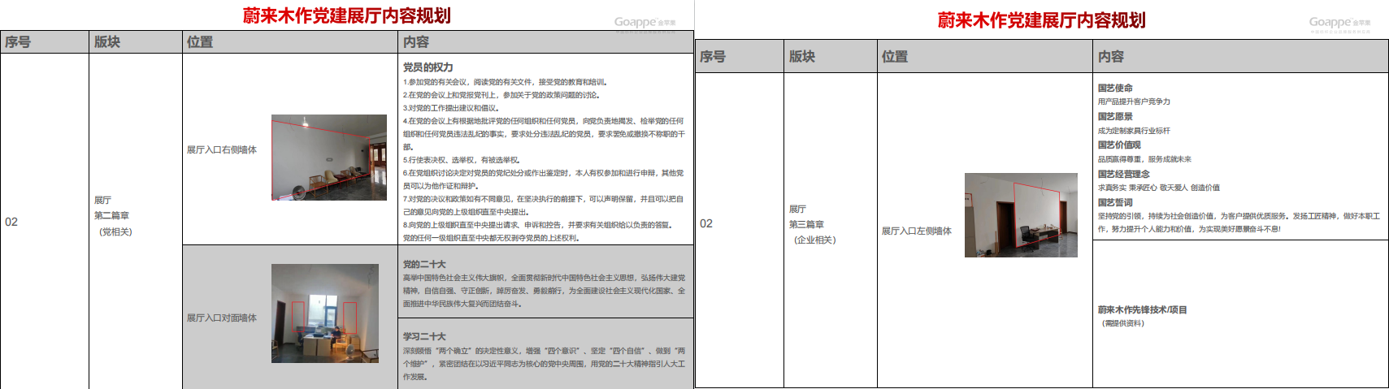1389x389 pixels.
Task: Click the 蔚来木作先锋技术/项目 heading
Action: (1142, 309)
